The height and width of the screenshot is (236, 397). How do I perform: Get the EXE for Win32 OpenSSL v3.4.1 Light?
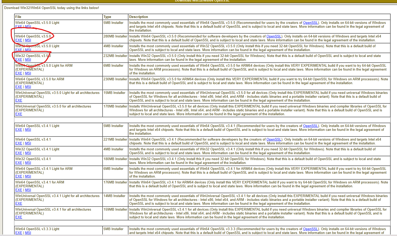(x=19, y=153)
